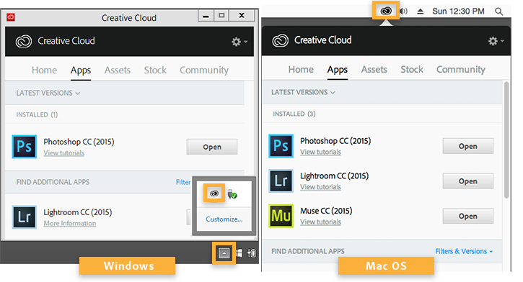Open Photoshop CC in the Windows panel

click(212, 147)
